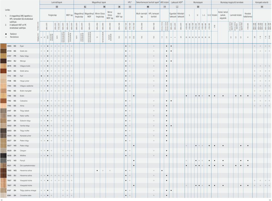The height and width of the screenshot is (201, 272).
Task: Pick the 7935 MG Havanna szilva swatch
Action: tap(3, 171)
